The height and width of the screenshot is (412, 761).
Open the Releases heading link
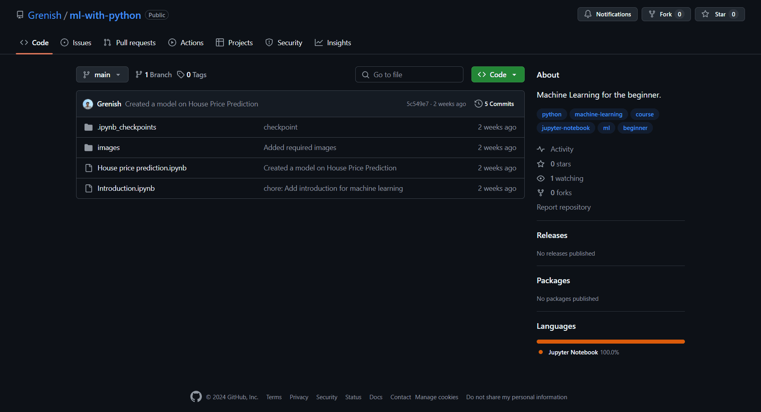[552, 235]
